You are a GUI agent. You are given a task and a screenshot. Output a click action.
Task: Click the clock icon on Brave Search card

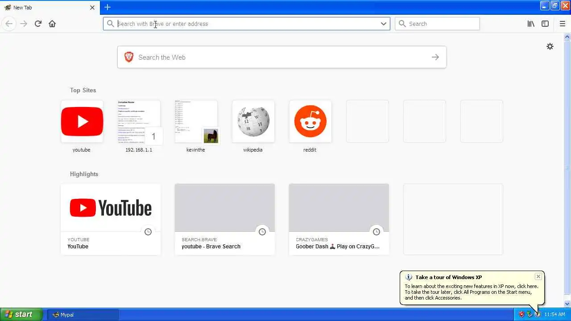262,232
